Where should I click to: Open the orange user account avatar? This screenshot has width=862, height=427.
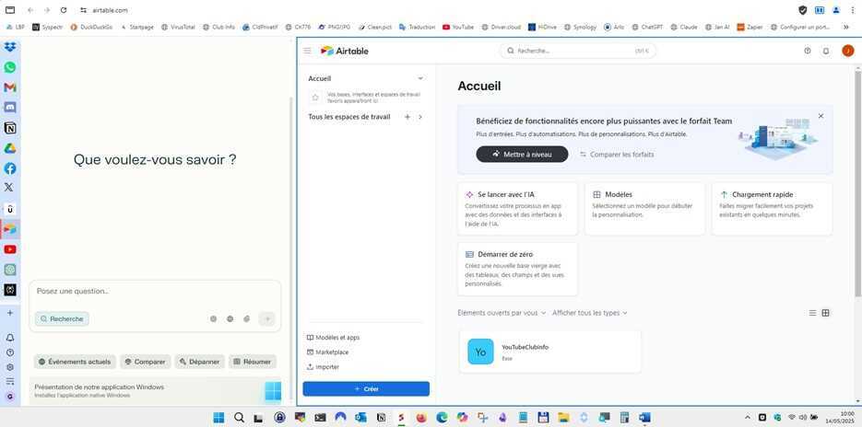pos(847,51)
